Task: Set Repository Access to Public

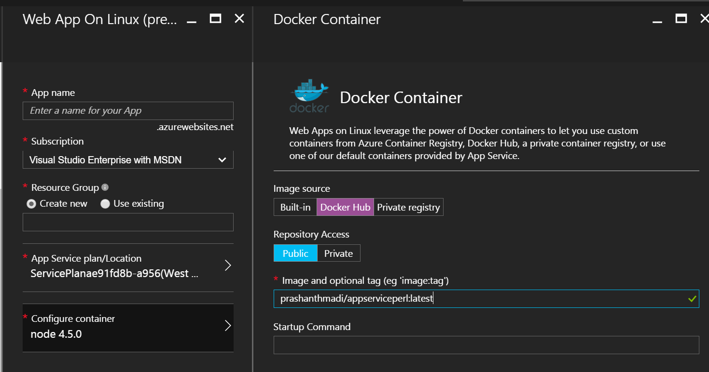Action: [295, 253]
